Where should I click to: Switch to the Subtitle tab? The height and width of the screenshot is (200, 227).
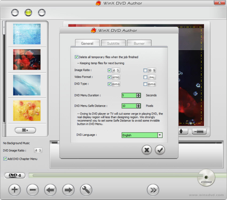[113, 43]
